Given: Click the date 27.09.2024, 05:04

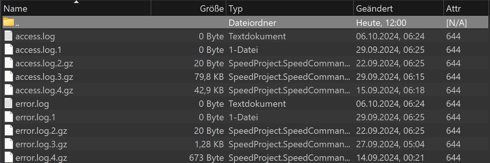Looking at the screenshot, I should 390,144.
